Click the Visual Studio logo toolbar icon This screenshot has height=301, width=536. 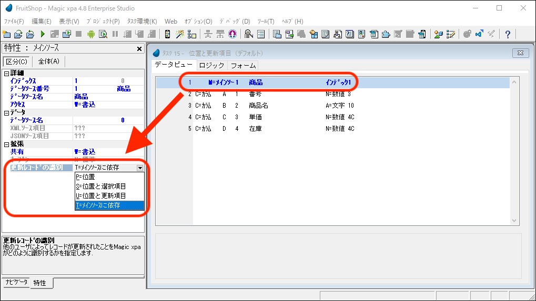tap(479, 34)
